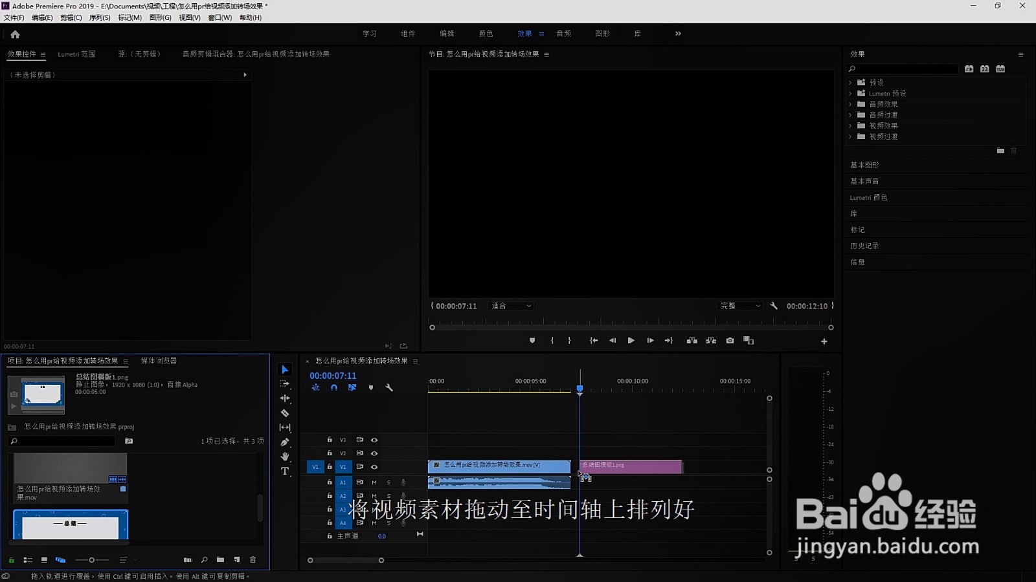Open 窗口(W) menu

tap(220, 18)
